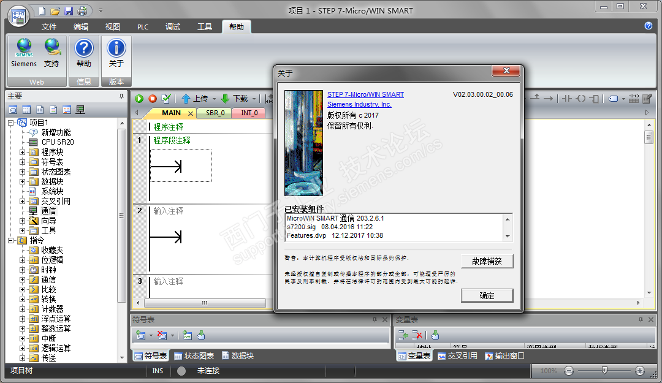
Task: Click the installed components list scroll-down arrow
Action: (508, 237)
